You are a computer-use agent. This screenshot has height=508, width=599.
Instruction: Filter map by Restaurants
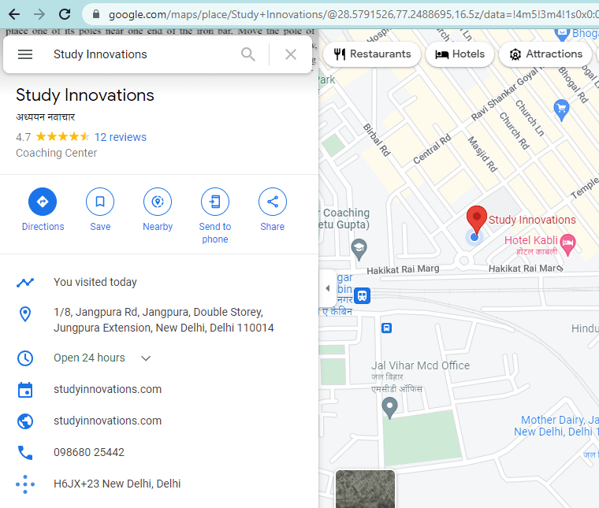pos(372,54)
